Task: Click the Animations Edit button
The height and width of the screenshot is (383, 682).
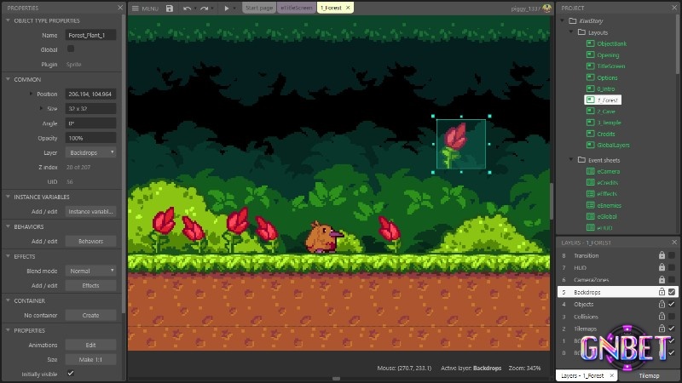Action: pos(91,345)
